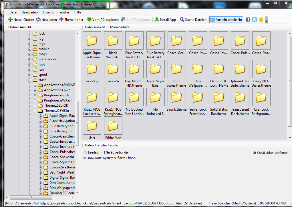The width and height of the screenshot is (292, 207).
Task: Expand the mobile folder node
Action: (30, 49)
